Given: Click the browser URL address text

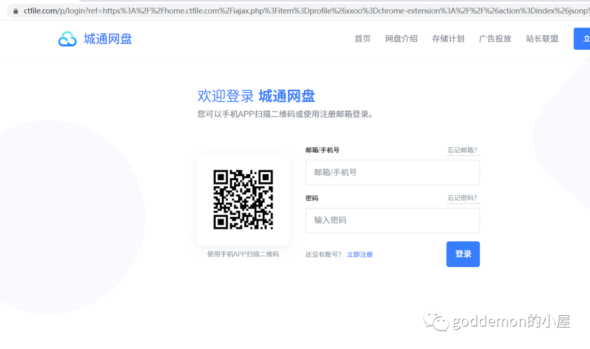Looking at the screenshot, I should (306, 11).
